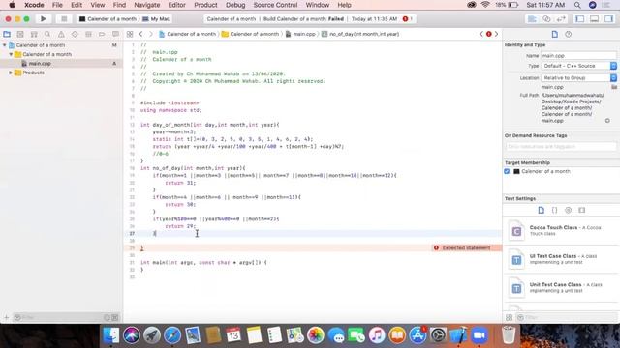
Task: Add a new file with the plus button
Action: pyautogui.click(x=7, y=317)
